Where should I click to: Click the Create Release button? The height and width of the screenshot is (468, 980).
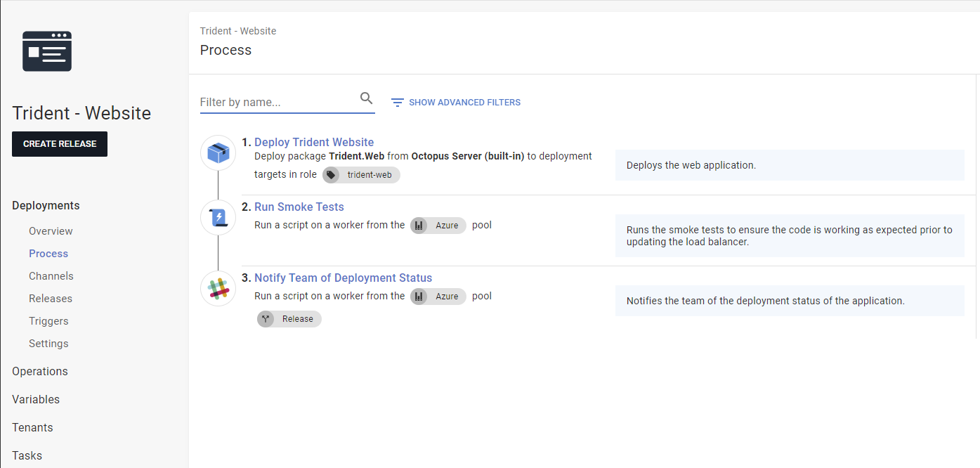click(x=59, y=143)
